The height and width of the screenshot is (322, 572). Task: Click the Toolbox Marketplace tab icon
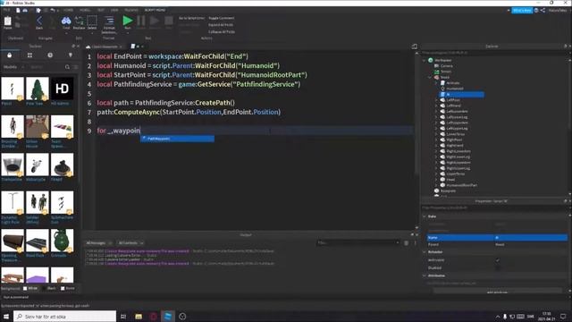pyautogui.click(x=10, y=55)
